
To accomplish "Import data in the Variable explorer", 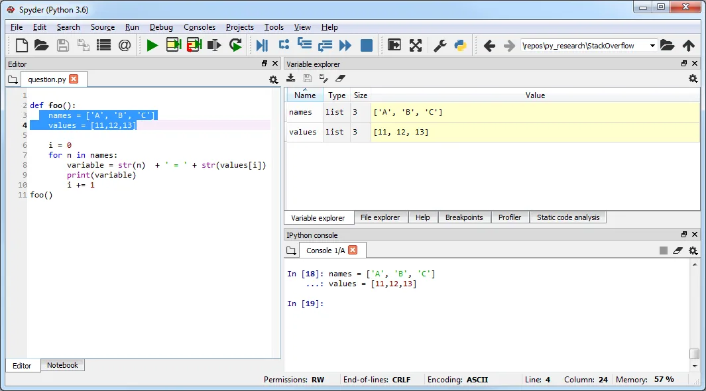I will point(291,78).
